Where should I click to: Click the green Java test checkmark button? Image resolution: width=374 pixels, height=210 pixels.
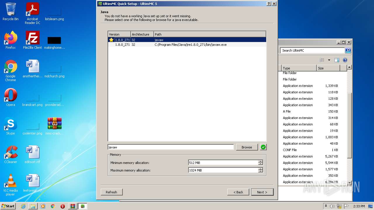point(263,147)
